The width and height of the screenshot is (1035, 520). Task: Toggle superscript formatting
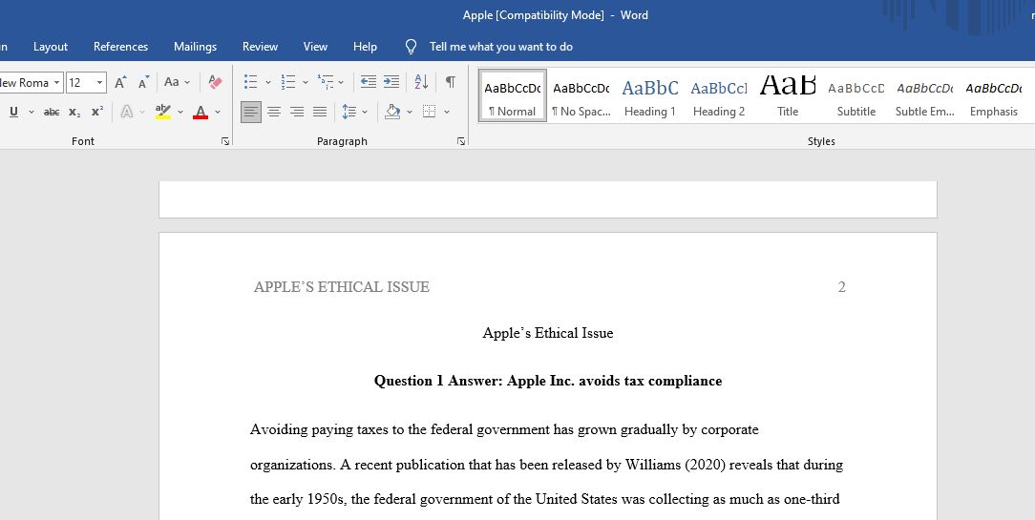[97, 113]
